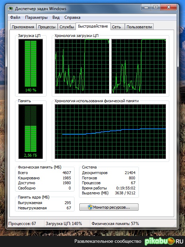This screenshot has height=247, width=185.
Task: Click the Память 2,56 ГБ meter
Action: 31,132
